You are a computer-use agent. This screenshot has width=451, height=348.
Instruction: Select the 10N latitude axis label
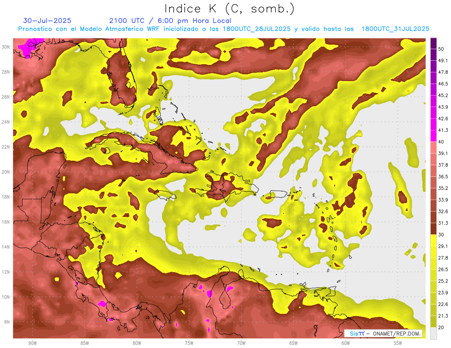tap(6, 297)
